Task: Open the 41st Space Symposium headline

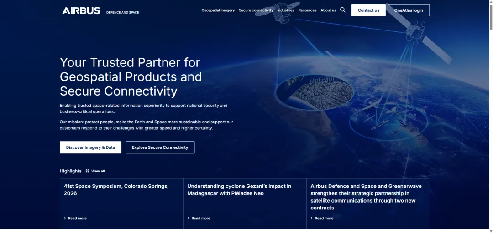Action: (116, 190)
